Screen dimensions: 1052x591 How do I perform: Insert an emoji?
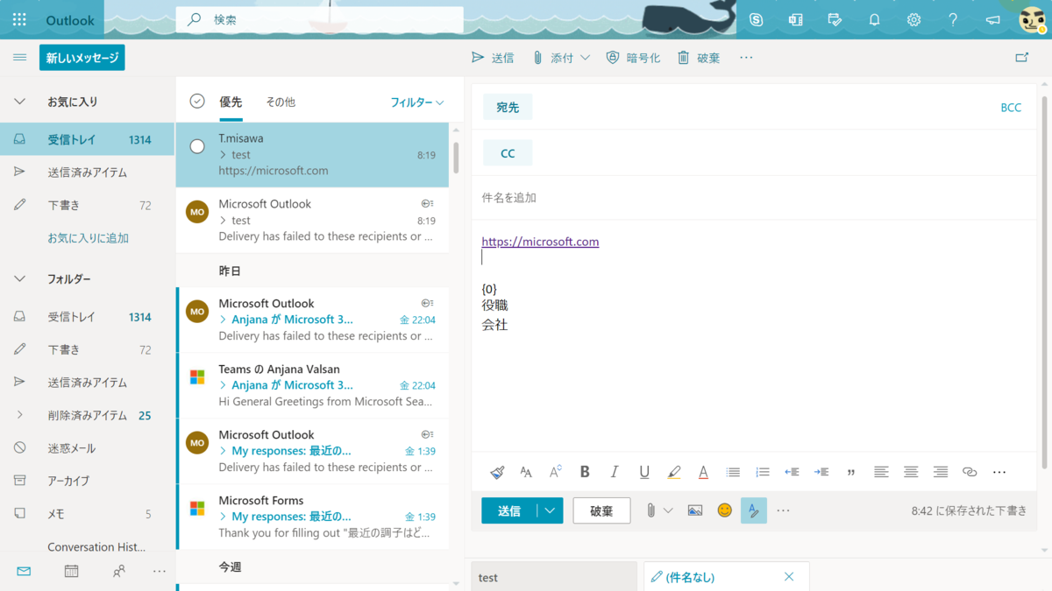pos(724,510)
